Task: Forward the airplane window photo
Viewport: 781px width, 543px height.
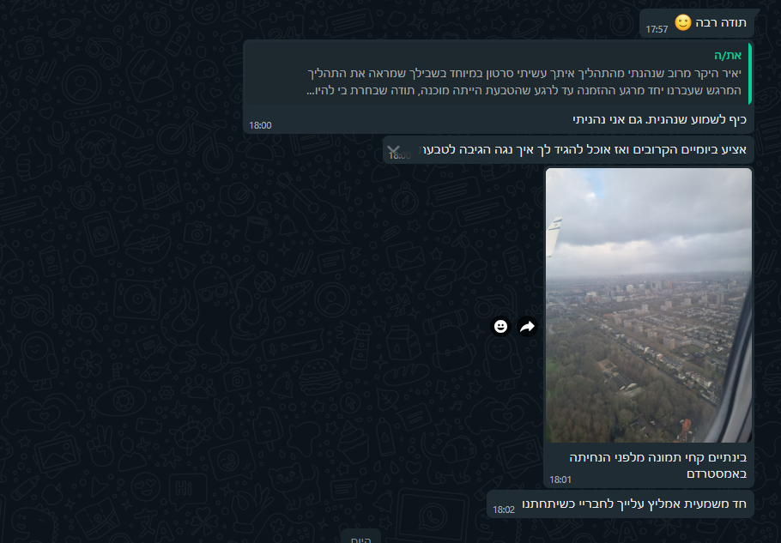Action: click(x=527, y=327)
